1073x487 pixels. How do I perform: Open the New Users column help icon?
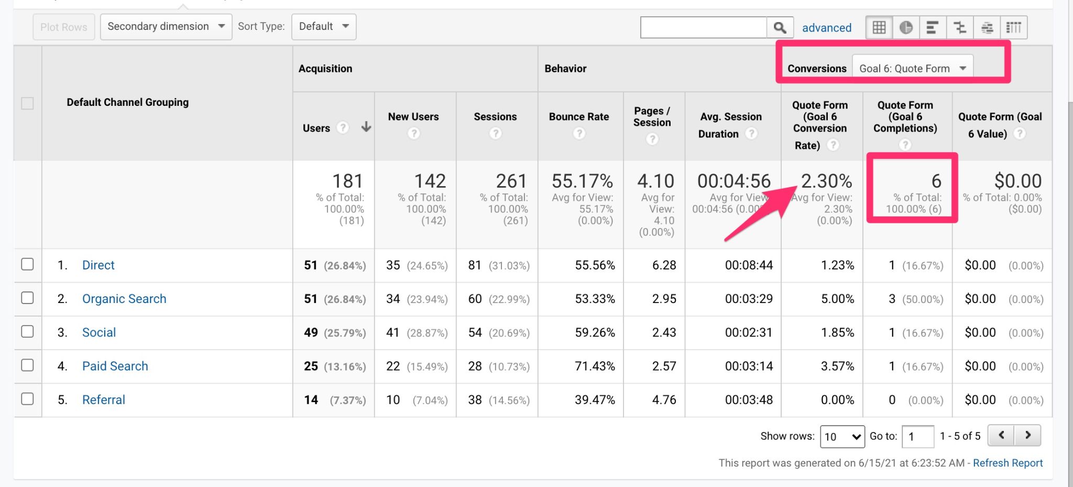pyautogui.click(x=414, y=133)
